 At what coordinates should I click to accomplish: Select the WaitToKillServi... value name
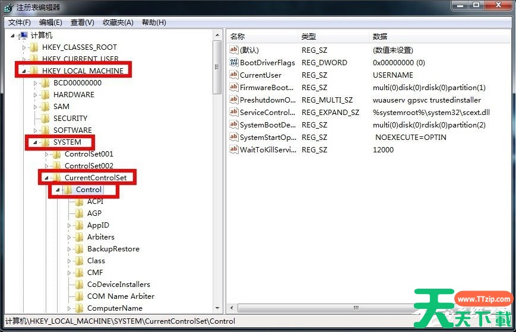(x=268, y=150)
